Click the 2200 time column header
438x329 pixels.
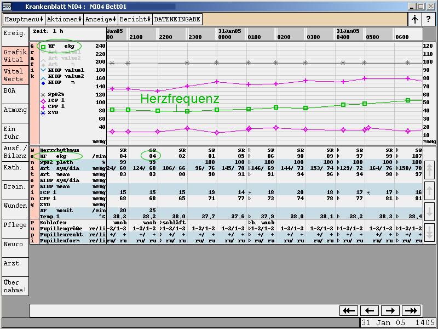pos(165,37)
